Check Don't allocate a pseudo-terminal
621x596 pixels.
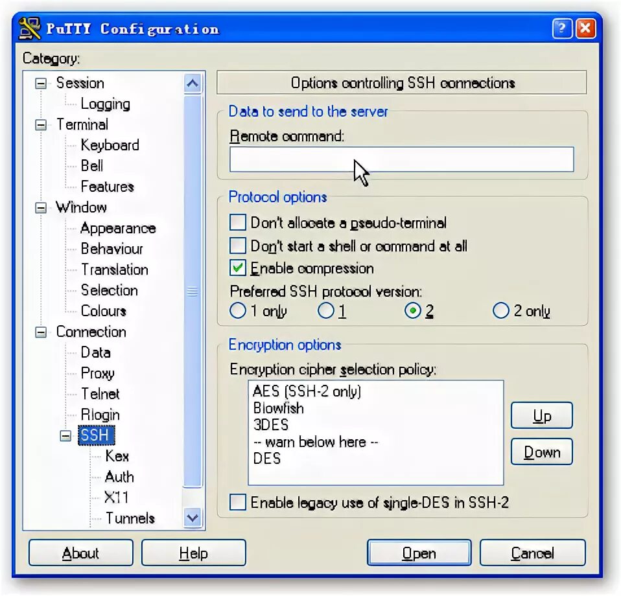tap(238, 222)
